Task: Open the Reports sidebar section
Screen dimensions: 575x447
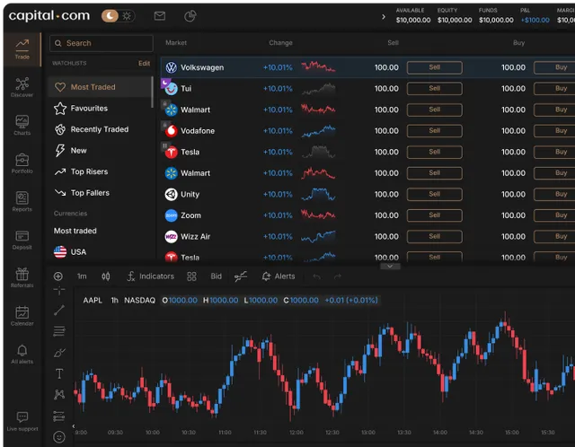Action: (x=22, y=202)
